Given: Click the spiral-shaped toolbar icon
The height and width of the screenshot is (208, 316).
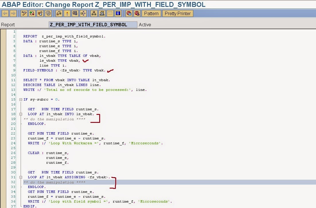Looking at the screenshot, I should pos(48,13).
